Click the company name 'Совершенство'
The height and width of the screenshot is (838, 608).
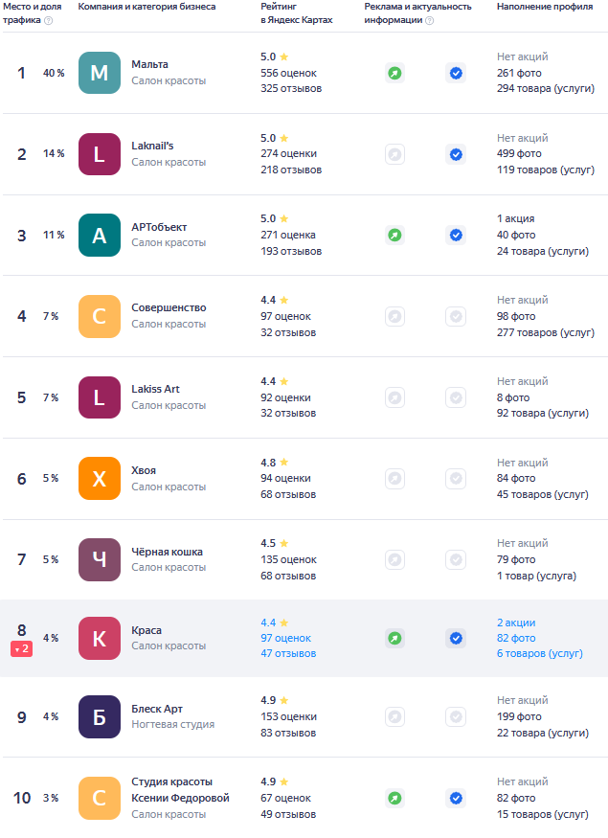point(169,307)
